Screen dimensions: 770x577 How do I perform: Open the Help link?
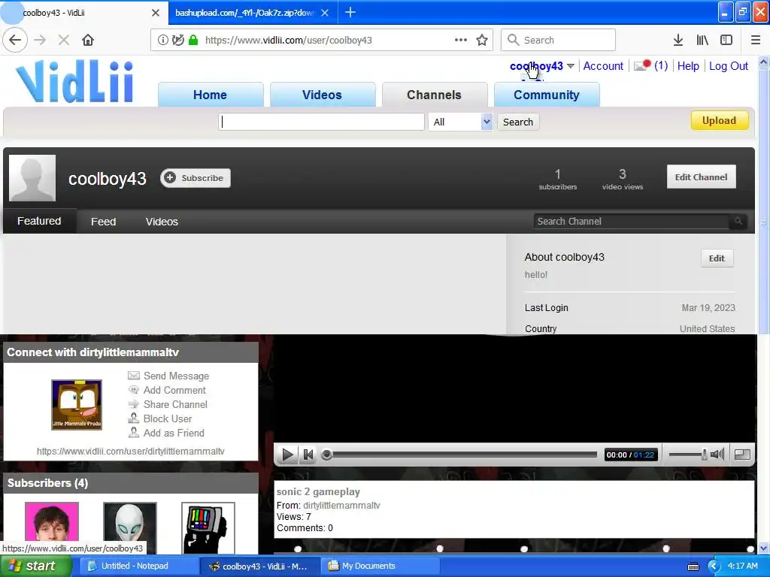(688, 66)
